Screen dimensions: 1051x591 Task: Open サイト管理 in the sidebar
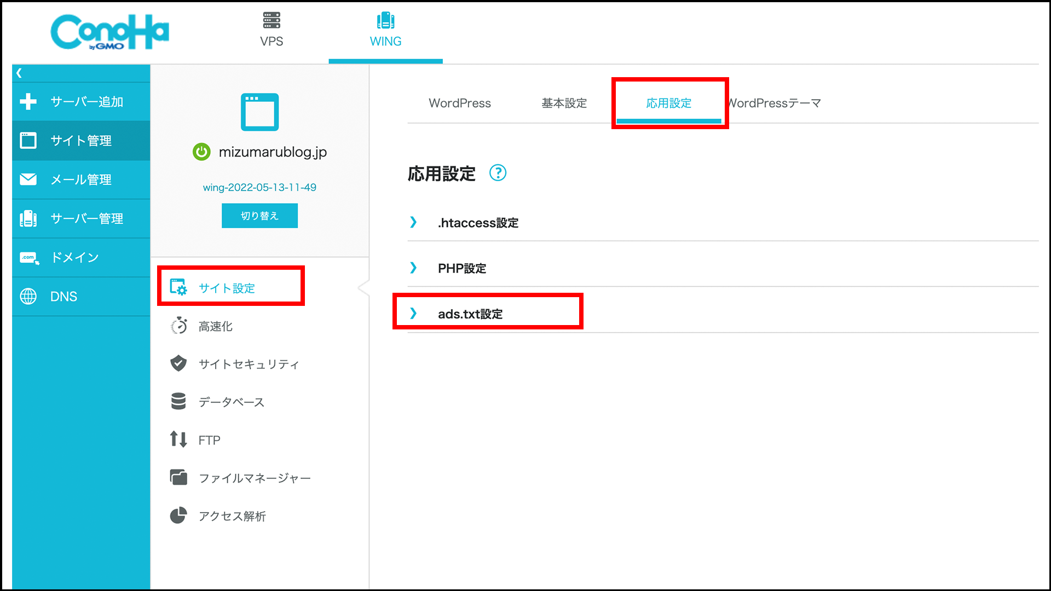(81, 141)
